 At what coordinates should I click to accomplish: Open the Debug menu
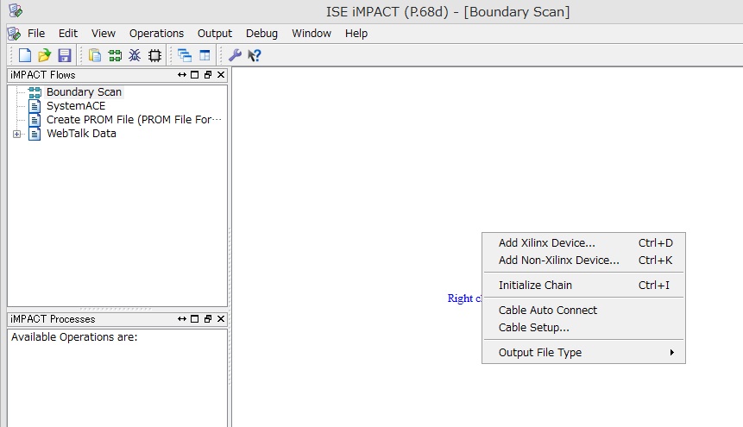pyautogui.click(x=261, y=33)
